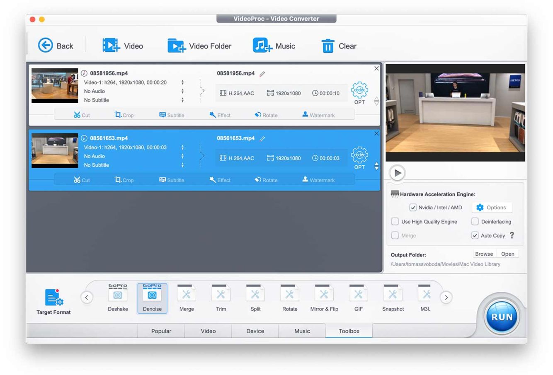Click the Back arrow icon

click(45, 45)
